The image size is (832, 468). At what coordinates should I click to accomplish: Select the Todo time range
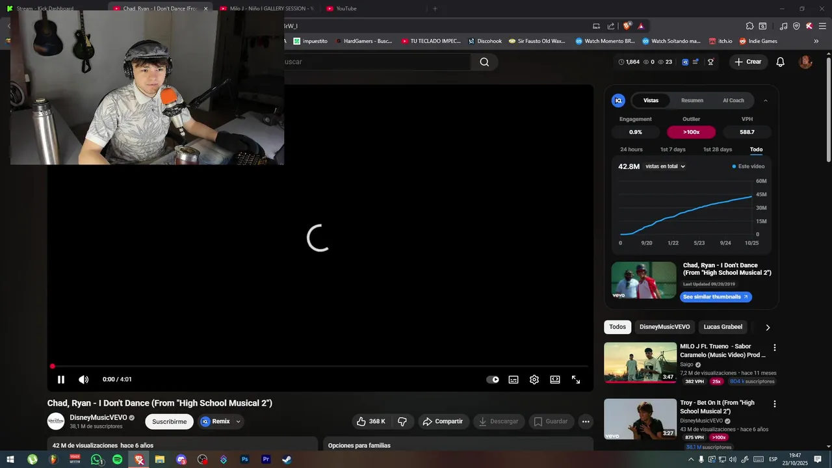pyautogui.click(x=756, y=149)
